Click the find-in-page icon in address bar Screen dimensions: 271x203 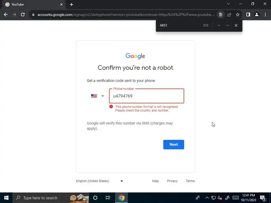(221, 15)
